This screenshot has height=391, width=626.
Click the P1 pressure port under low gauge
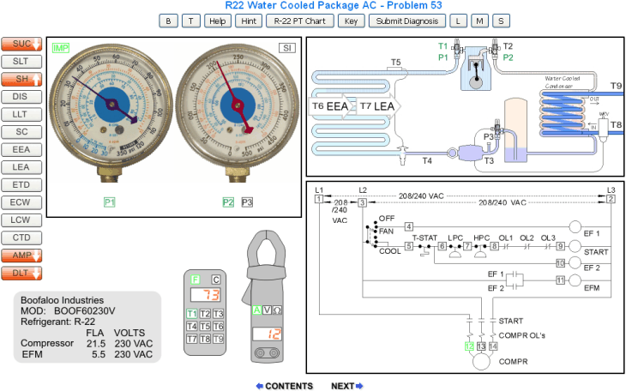coord(110,202)
